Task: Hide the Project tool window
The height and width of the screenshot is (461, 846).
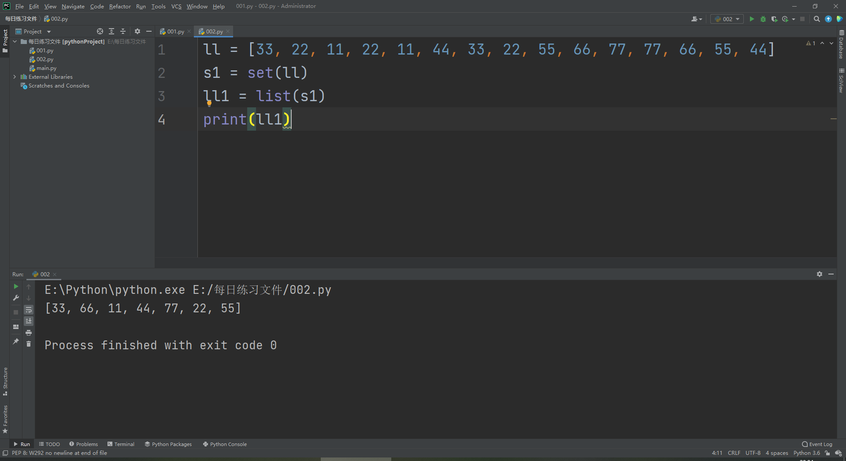Action: 149,31
